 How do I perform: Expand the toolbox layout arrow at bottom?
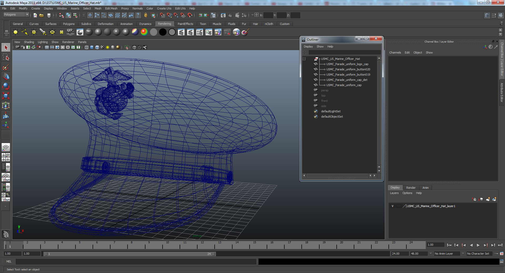[6, 206]
